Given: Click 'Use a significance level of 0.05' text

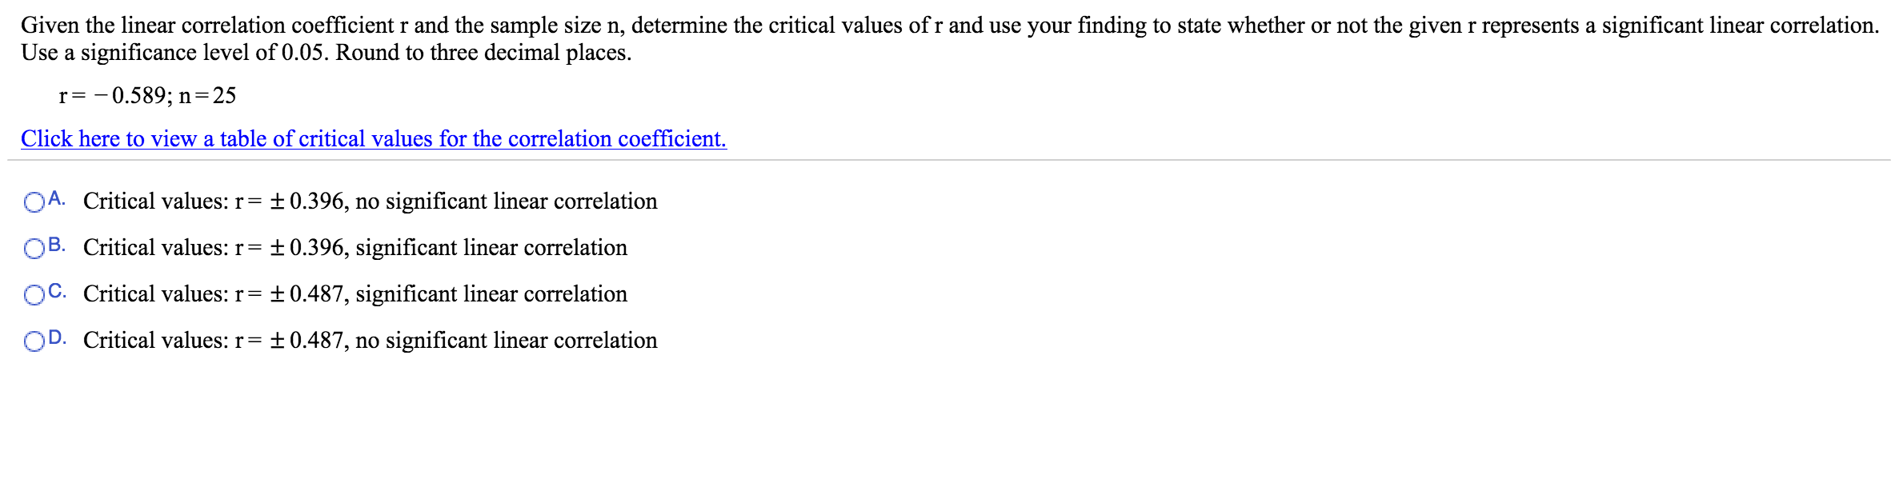Looking at the screenshot, I should [x=174, y=53].
